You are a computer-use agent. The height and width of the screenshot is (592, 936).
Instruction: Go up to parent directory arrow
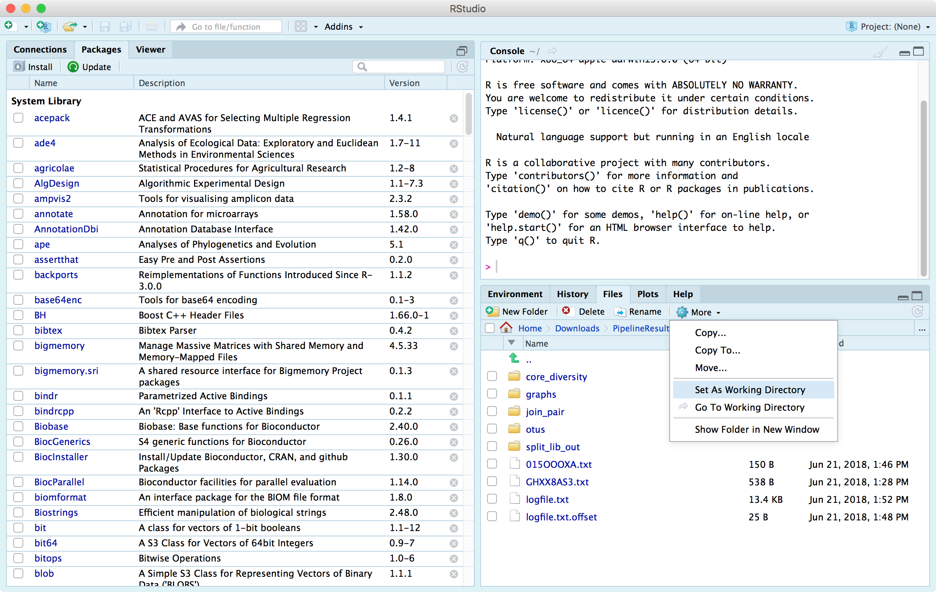tap(514, 358)
